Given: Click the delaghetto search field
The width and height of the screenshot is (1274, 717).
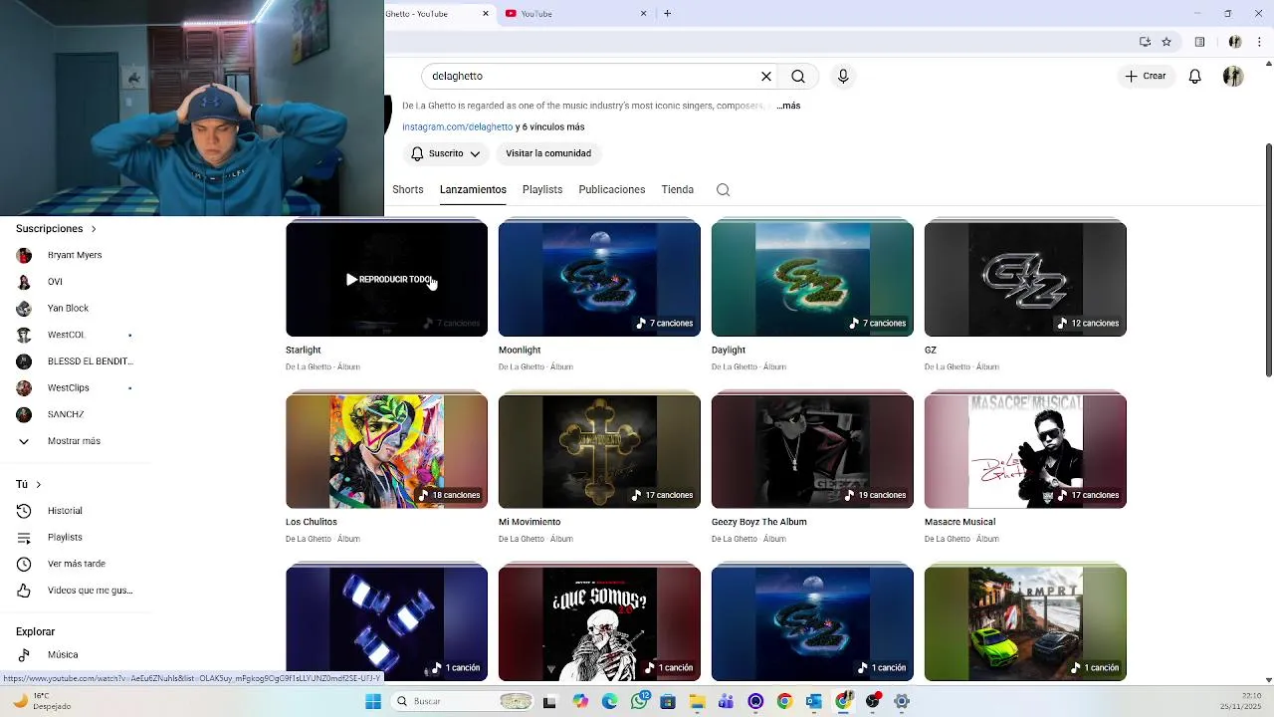Looking at the screenshot, I should (592, 76).
